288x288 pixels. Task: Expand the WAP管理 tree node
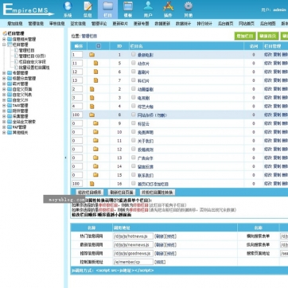[4, 127]
